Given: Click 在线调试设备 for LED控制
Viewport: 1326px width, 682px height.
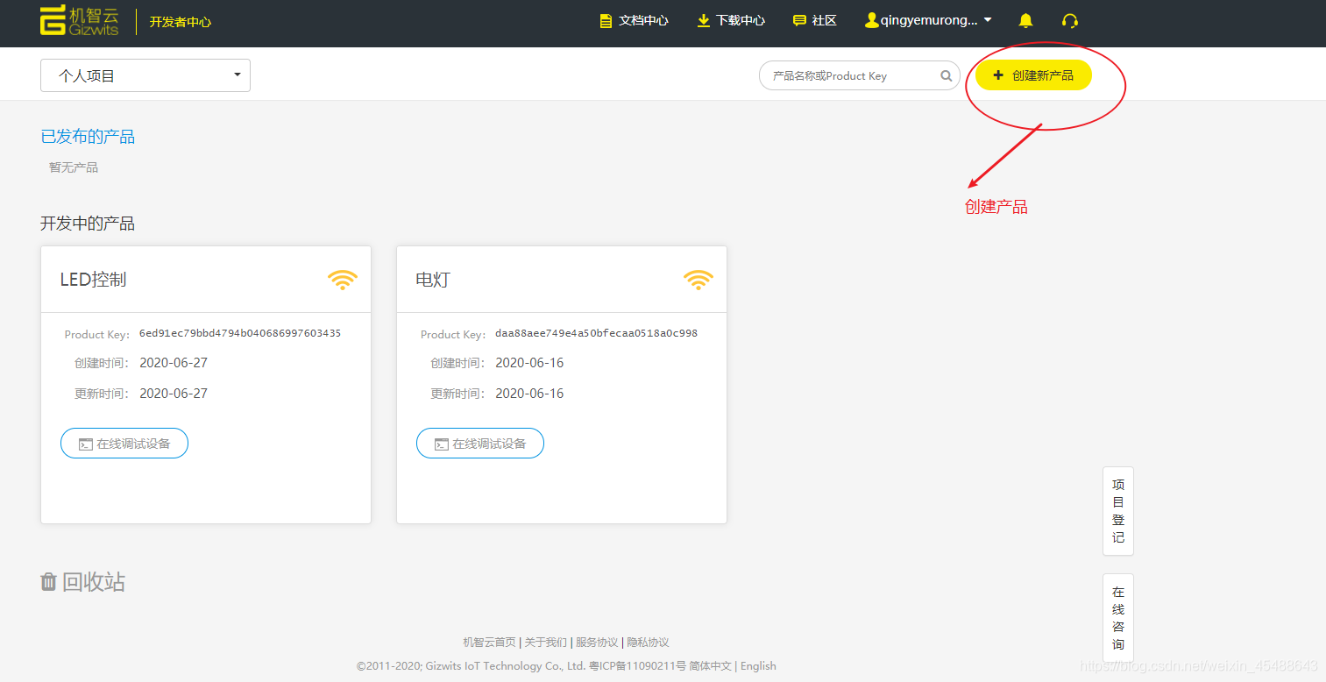Looking at the screenshot, I should (124, 444).
